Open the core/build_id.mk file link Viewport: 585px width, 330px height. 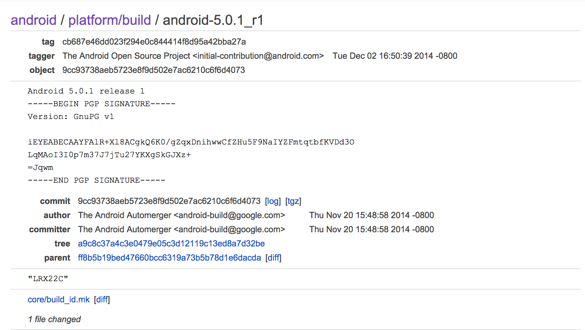pos(58,300)
